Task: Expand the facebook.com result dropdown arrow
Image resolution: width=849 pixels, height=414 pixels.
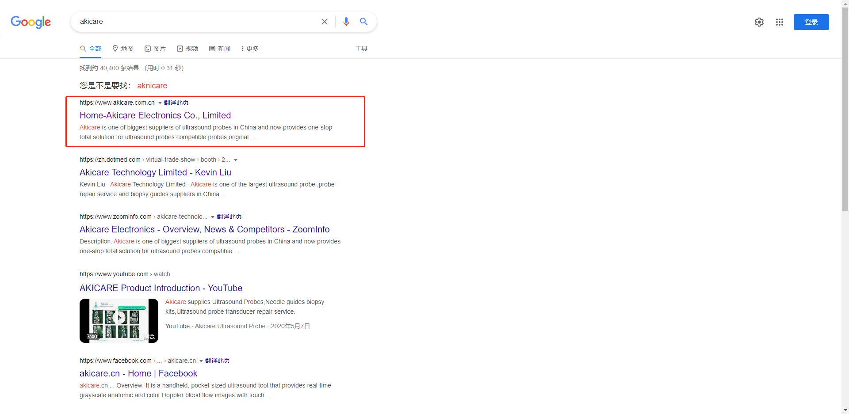Action: [201, 361]
